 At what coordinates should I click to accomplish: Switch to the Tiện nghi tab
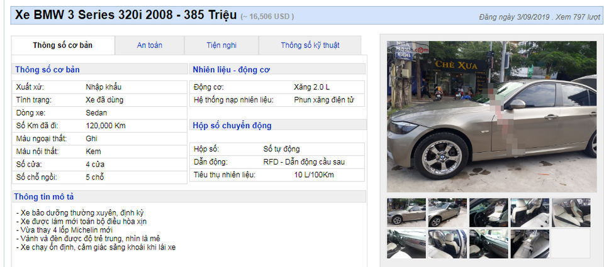click(221, 45)
